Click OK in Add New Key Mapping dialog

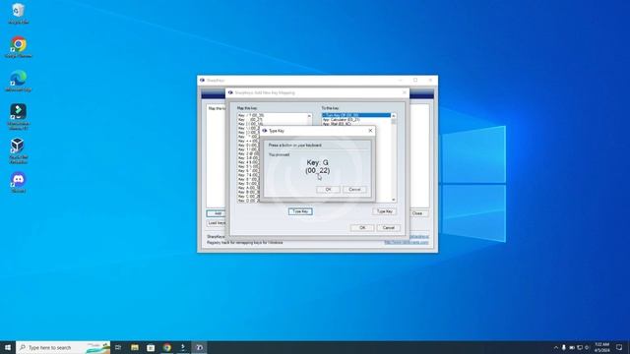(x=362, y=228)
